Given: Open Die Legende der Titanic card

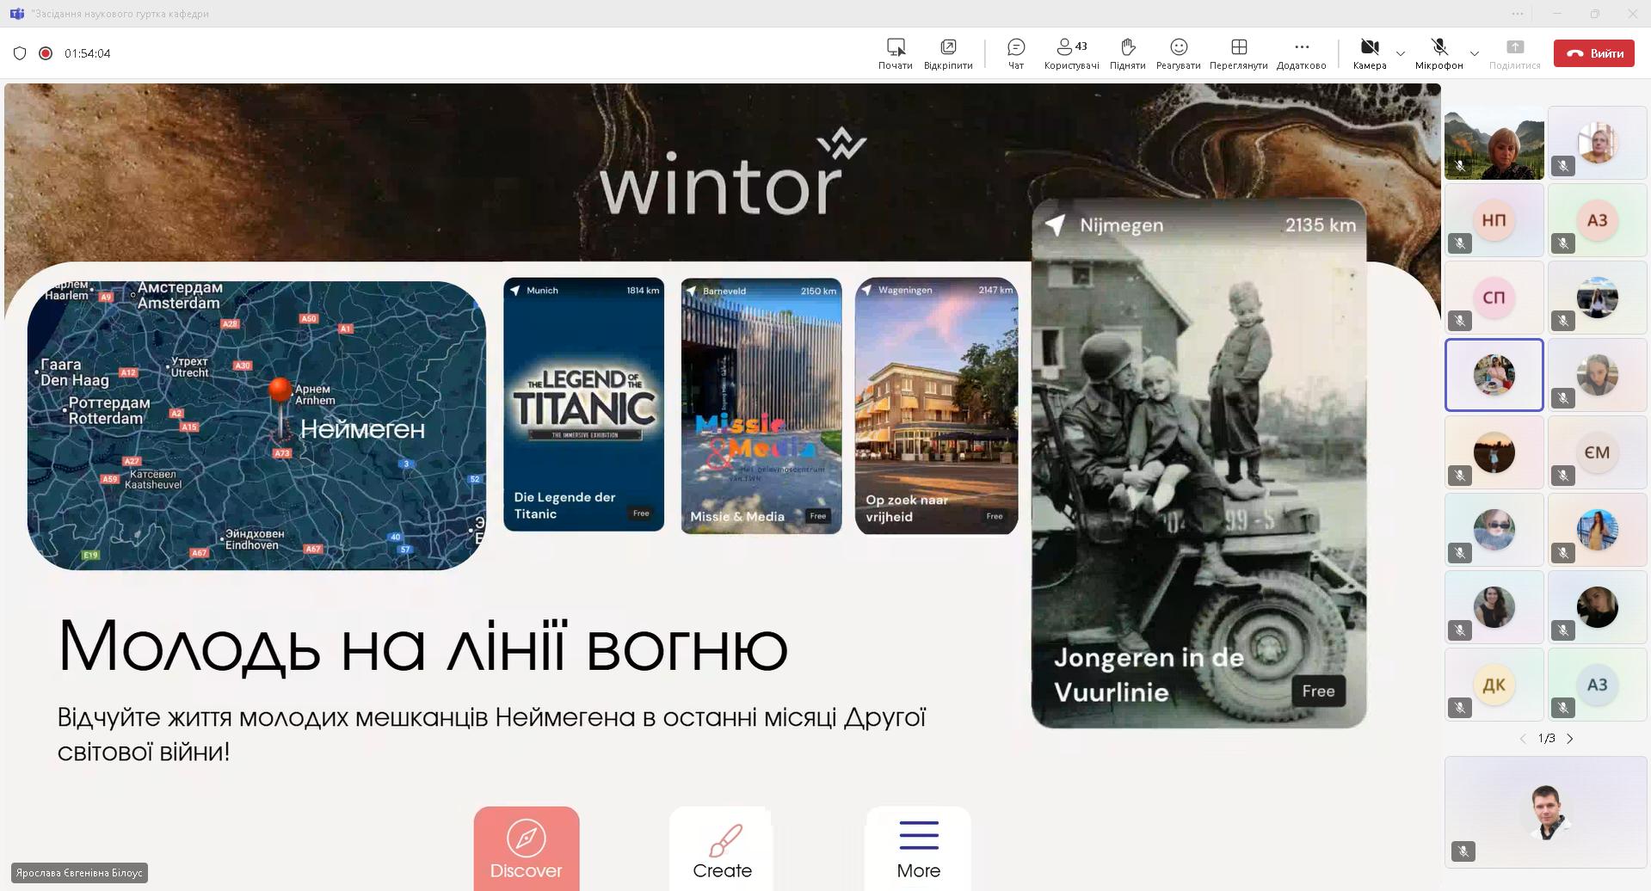Looking at the screenshot, I should [583, 404].
